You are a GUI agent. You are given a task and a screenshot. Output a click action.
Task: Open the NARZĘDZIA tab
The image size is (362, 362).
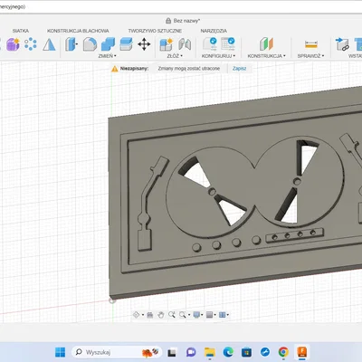click(x=214, y=31)
